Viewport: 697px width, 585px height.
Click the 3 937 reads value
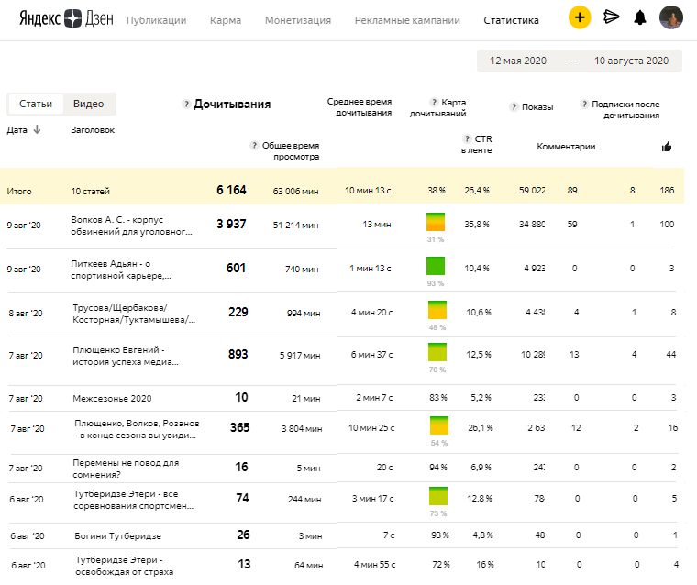(x=231, y=224)
